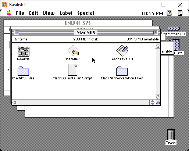Open the Edit menu
The height and width of the screenshot is (151, 189).
(33, 13)
